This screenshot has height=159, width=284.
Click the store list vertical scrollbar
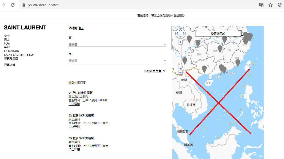172,38
